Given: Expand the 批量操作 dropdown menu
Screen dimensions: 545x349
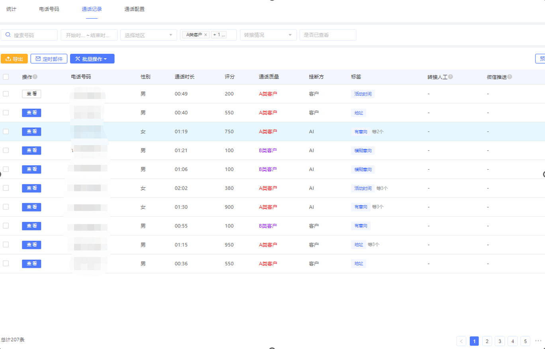Looking at the screenshot, I should click(x=92, y=59).
